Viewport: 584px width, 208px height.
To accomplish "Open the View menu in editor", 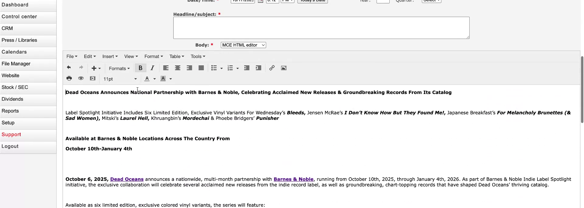I will coord(131,56).
